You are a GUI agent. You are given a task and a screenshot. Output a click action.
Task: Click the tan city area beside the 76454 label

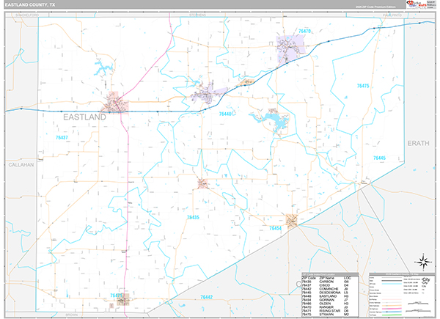pos(292,221)
